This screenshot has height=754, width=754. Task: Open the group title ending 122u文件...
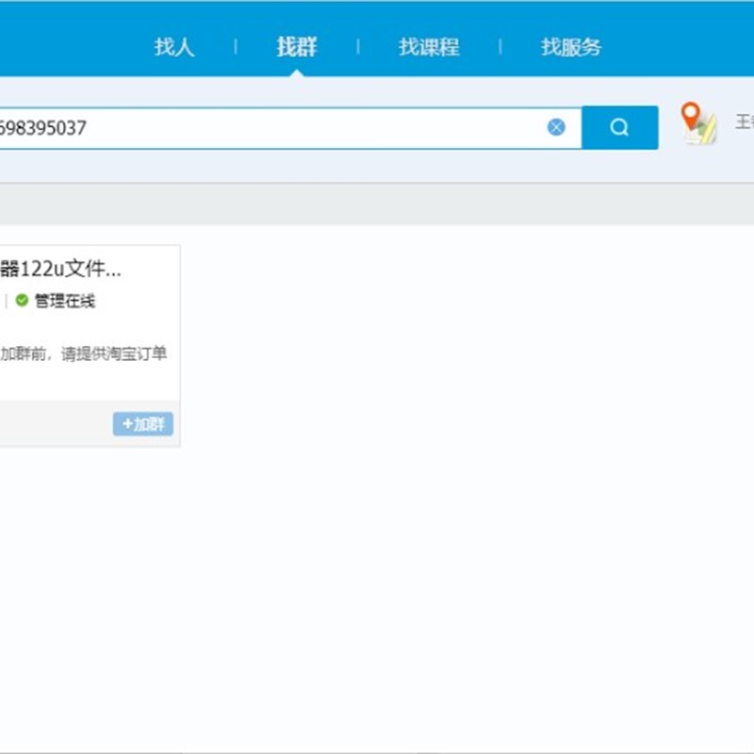[60, 269]
